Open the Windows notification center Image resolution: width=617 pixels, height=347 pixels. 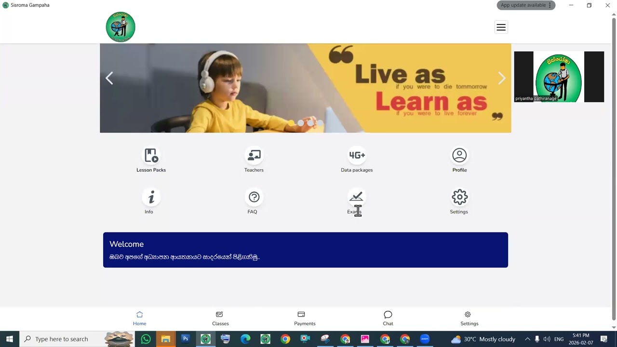tap(604, 339)
